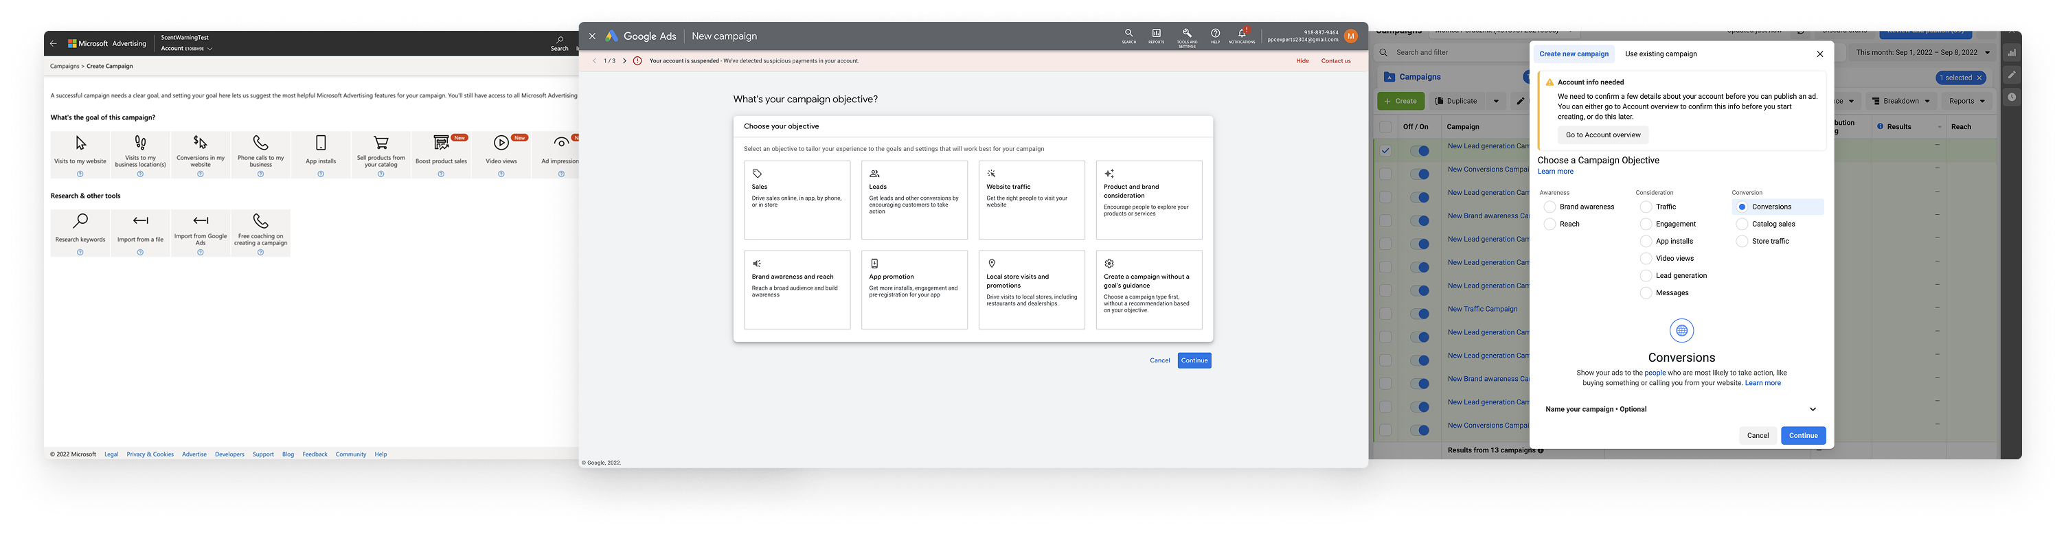2066x534 pixels.
Task: Switch to the Create new campaign tab
Action: pos(1574,54)
